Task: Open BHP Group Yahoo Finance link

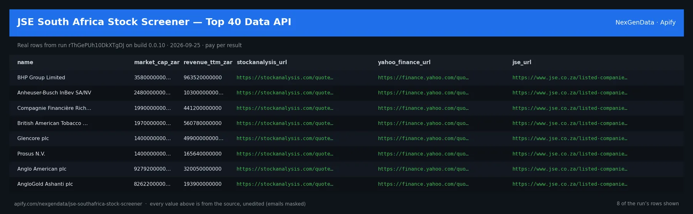Action: [x=423, y=78]
